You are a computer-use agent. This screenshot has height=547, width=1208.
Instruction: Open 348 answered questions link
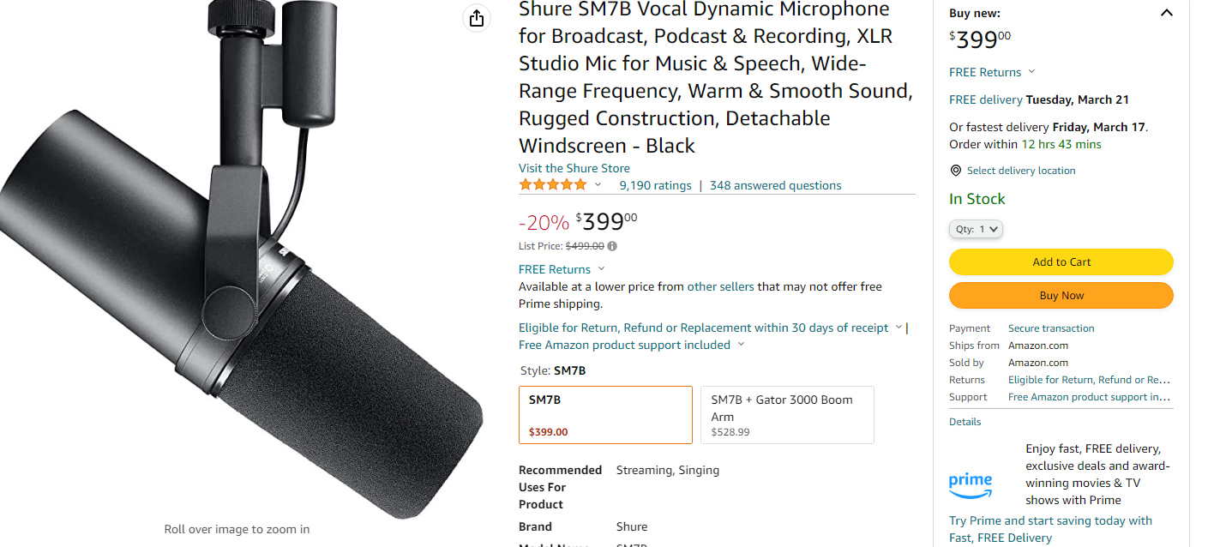[775, 185]
